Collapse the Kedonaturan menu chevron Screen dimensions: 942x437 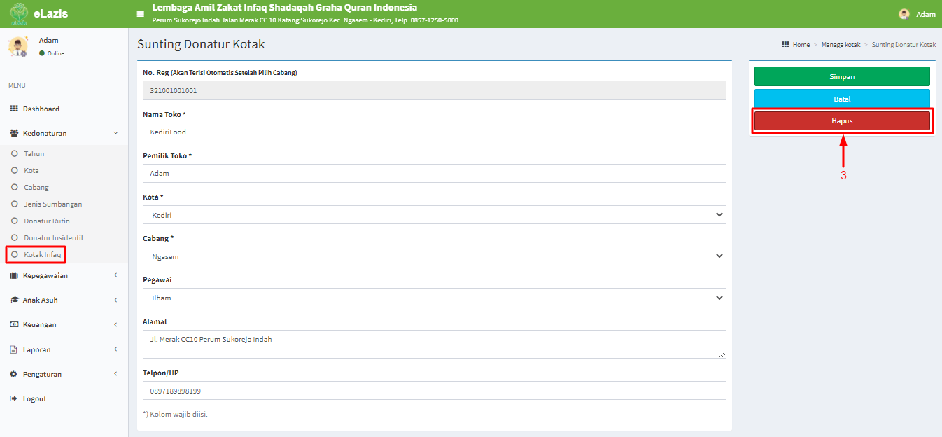(x=116, y=133)
